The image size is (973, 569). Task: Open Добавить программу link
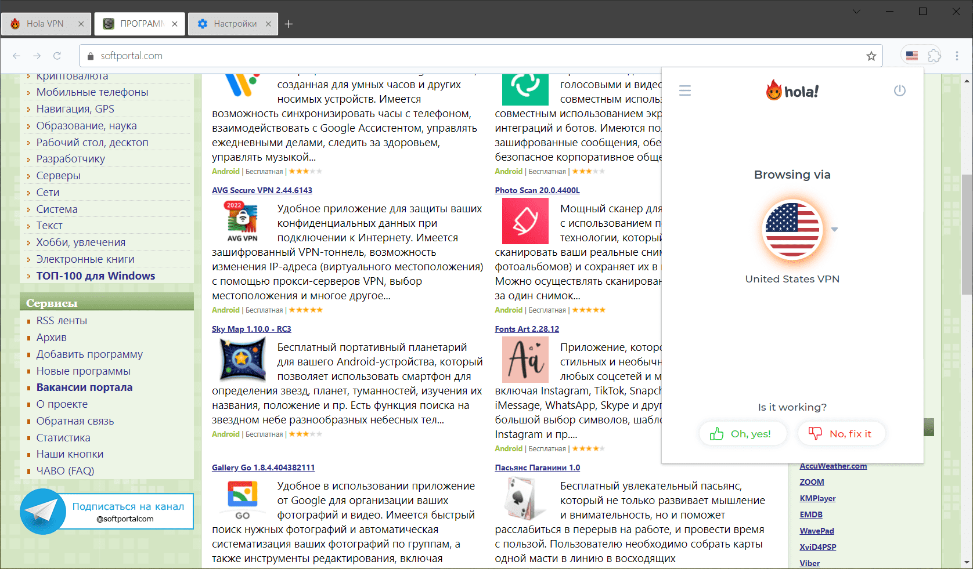[x=89, y=354]
